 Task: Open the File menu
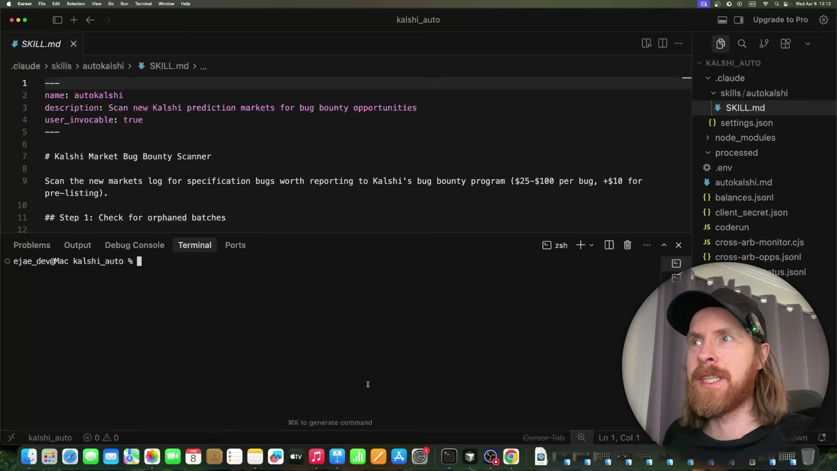(42, 3)
